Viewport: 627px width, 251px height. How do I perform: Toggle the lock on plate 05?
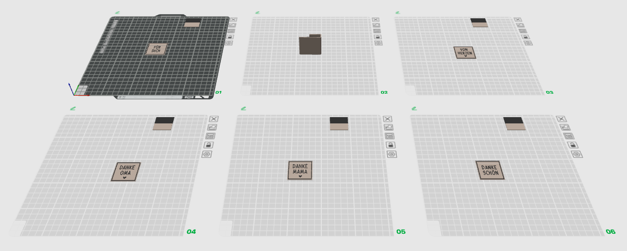tap(390, 145)
